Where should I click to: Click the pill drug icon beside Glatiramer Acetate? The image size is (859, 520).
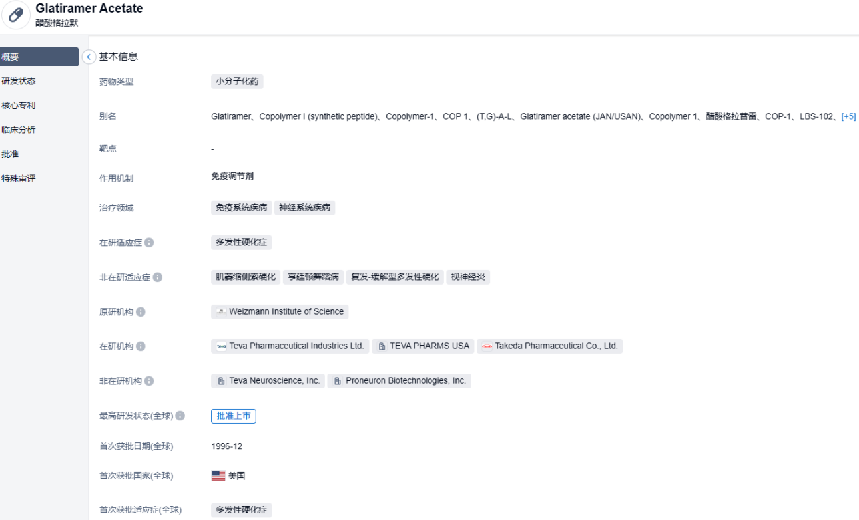tap(16, 15)
